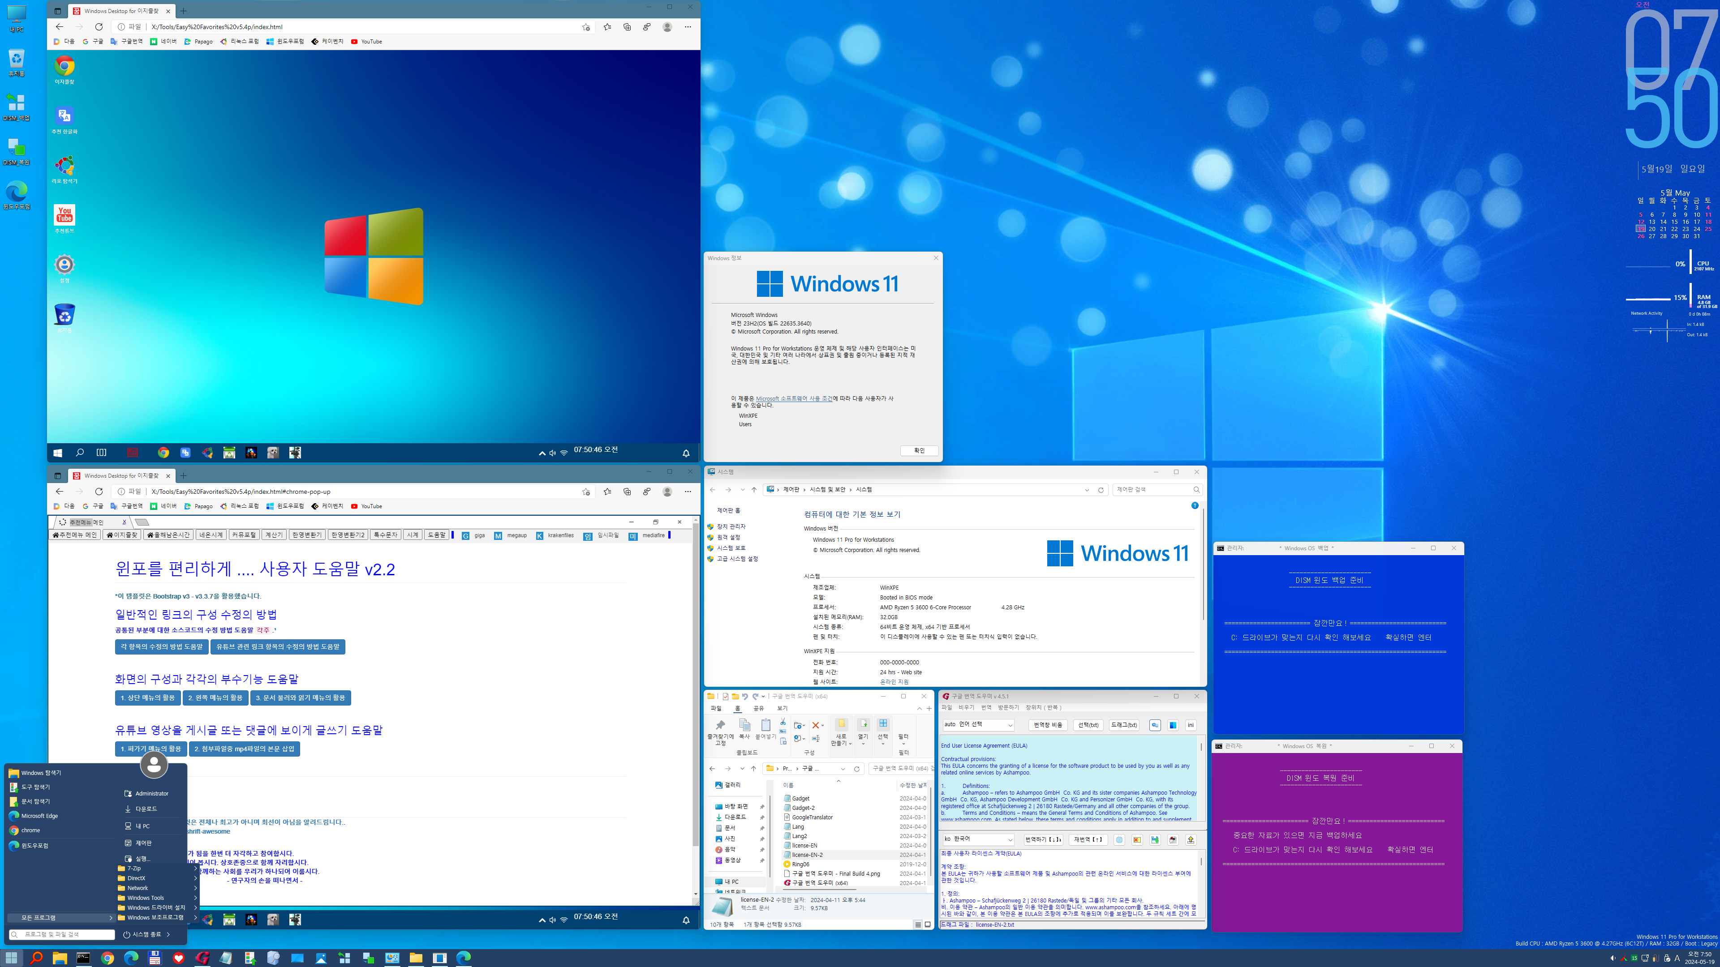Open the 비우기 menu in the translator
The width and height of the screenshot is (1720, 967).
tap(966, 707)
